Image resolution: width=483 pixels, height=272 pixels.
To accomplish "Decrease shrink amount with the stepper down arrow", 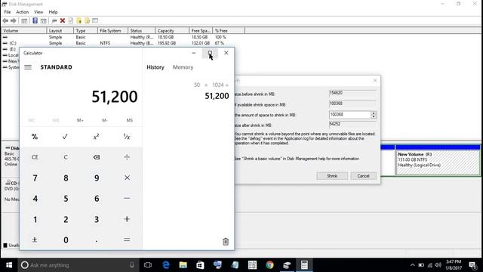I will coord(374,117).
